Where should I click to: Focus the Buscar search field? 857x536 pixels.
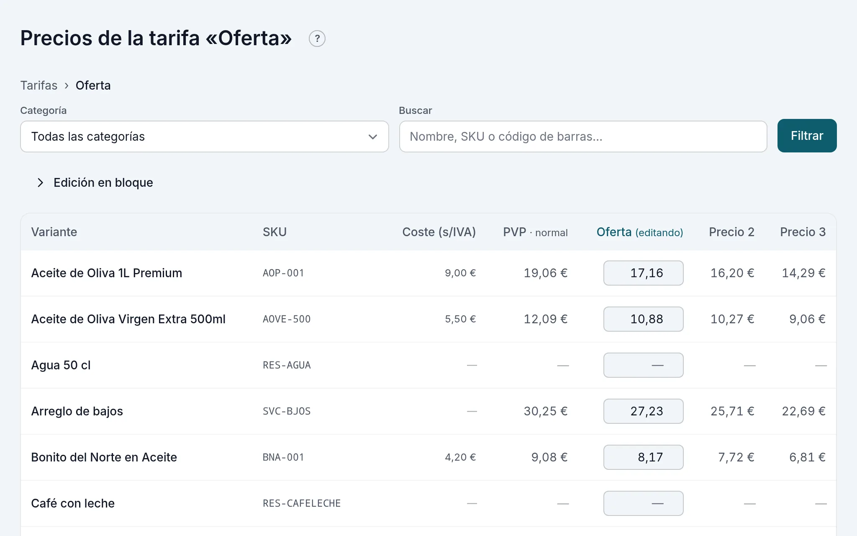[583, 137]
